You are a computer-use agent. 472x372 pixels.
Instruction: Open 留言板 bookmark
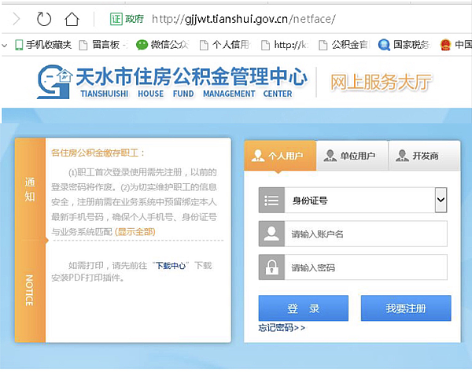(x=103, y=45)
